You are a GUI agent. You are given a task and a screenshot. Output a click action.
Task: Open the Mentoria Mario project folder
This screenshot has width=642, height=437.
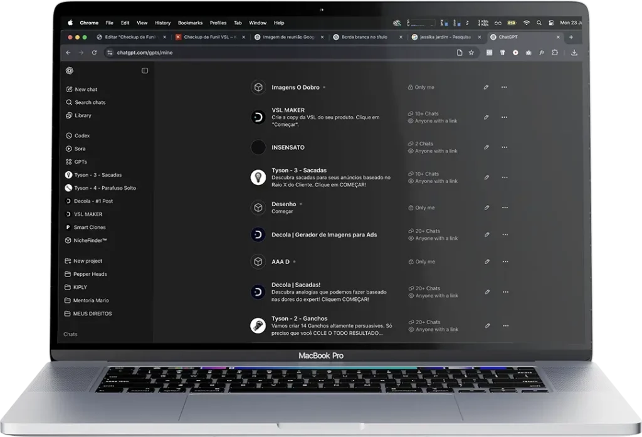point(87,300)
